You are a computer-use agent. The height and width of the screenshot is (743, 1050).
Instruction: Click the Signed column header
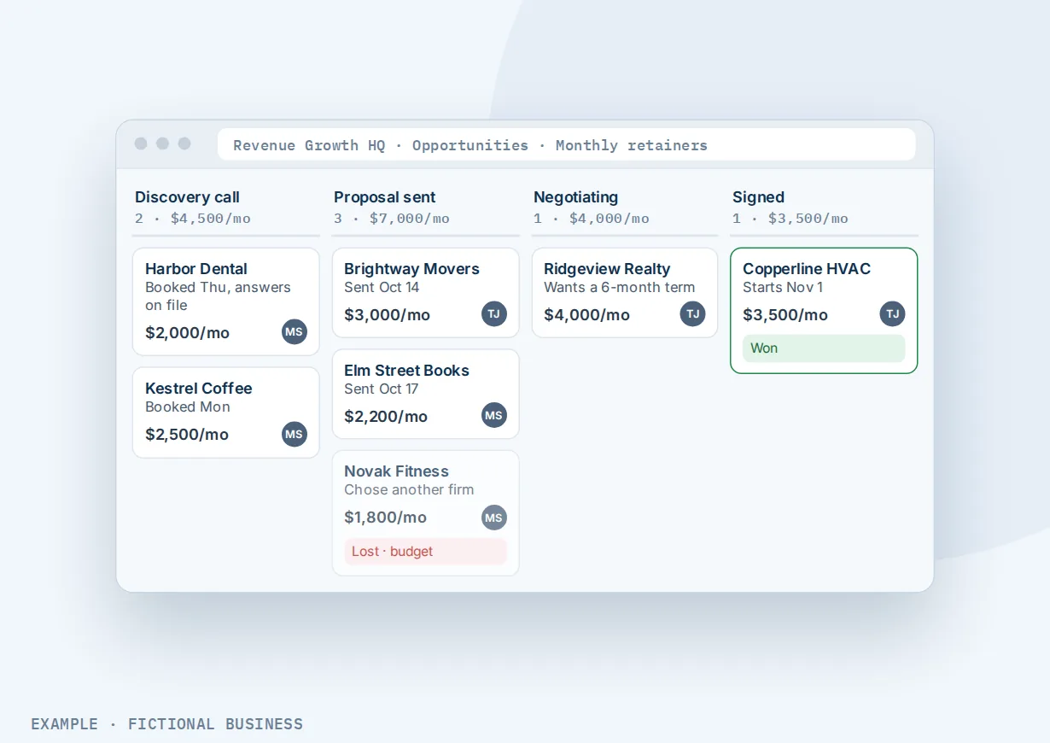tap(758, 197)
